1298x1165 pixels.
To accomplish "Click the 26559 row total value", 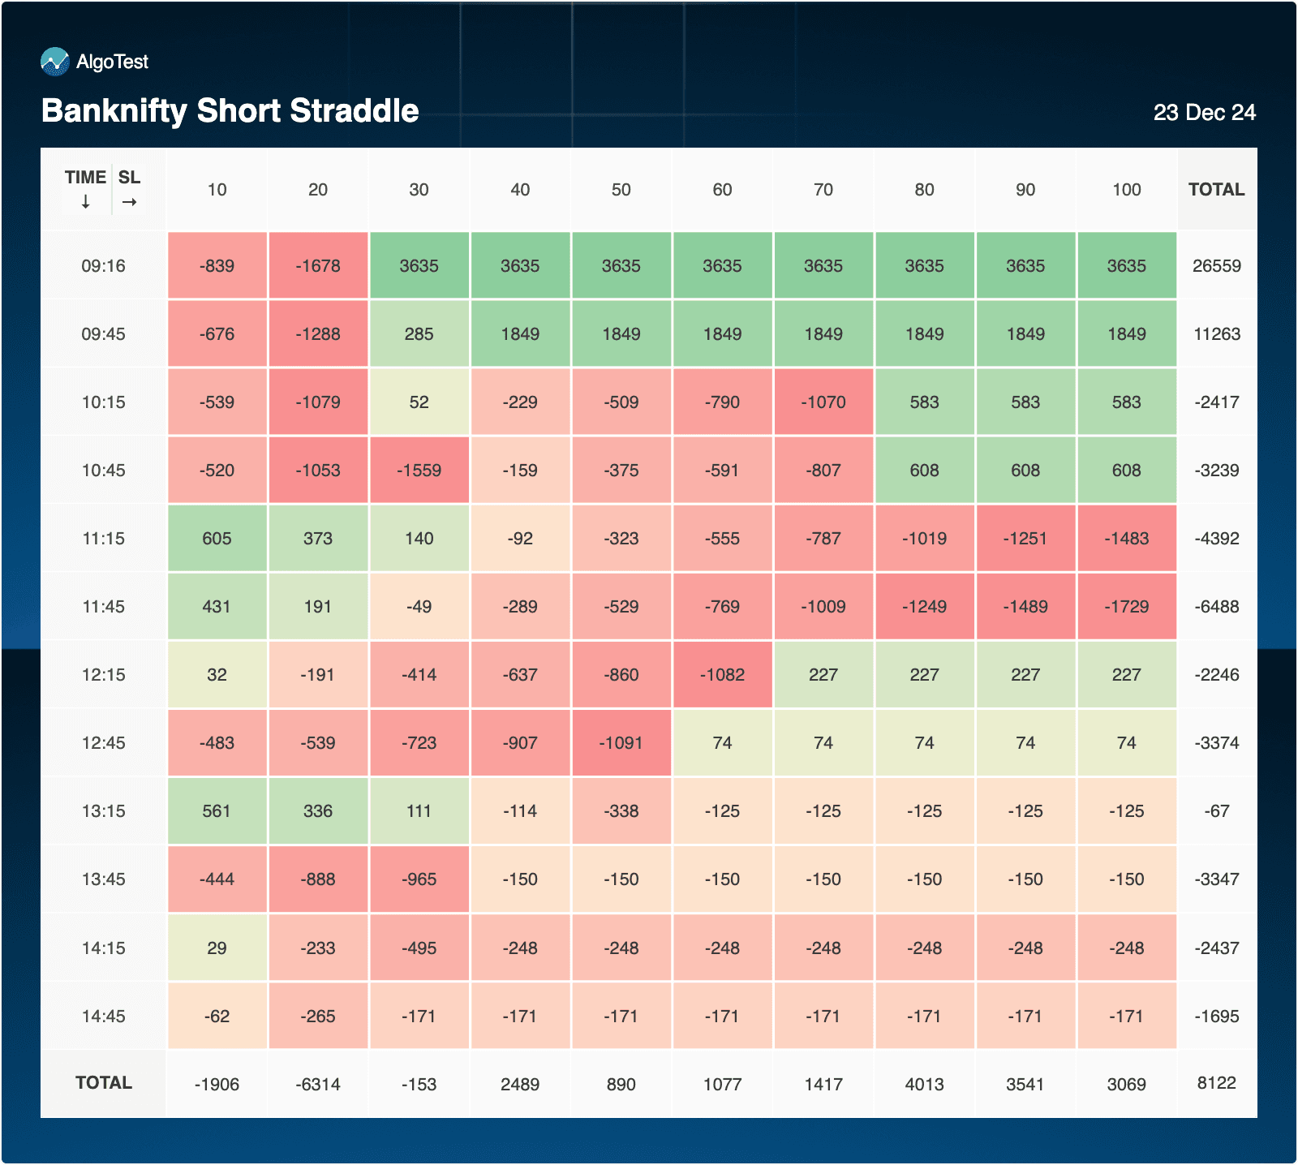I will (x=1216, y=266).
